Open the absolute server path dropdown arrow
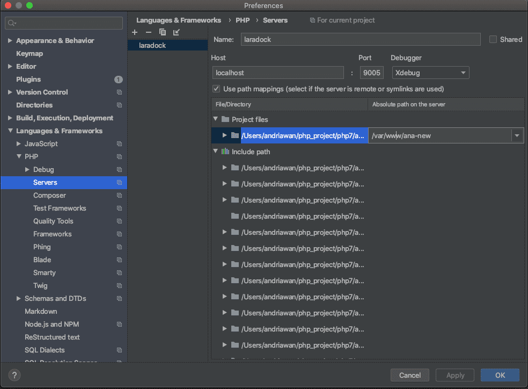Image resolution: width=528 pixels, height=389 pixels. coord(517,136)
